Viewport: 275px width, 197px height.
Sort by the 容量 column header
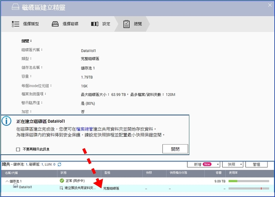coord(218,172)
